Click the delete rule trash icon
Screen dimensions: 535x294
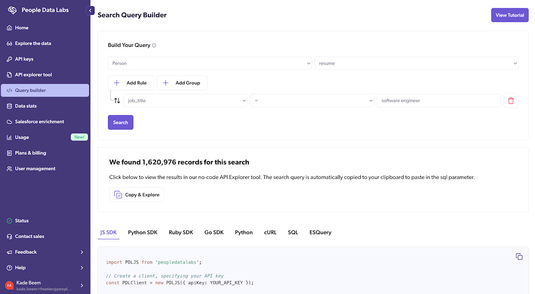pyautogui.click(x=511, y=100)
